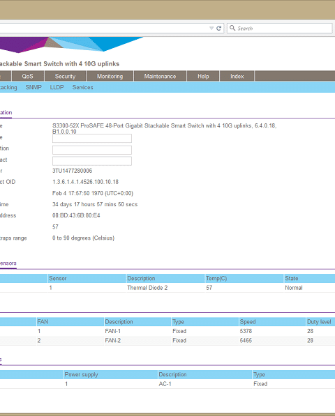Screen dimensions: 335x416
Task: Select OID value 1.3.6.1.4.1.4526.100.10.18
Action: (x=85, y=182)
